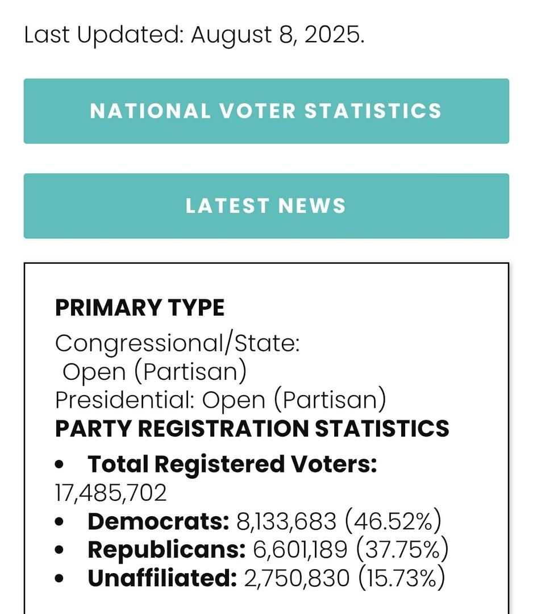Screen dimensions: 533x614
Task: Tap the Latest News button
Action: pyautogui.click(x=266, y=206)
